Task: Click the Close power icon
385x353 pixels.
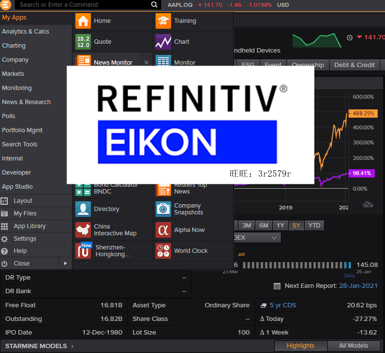Action: click(x=4, y=264)
